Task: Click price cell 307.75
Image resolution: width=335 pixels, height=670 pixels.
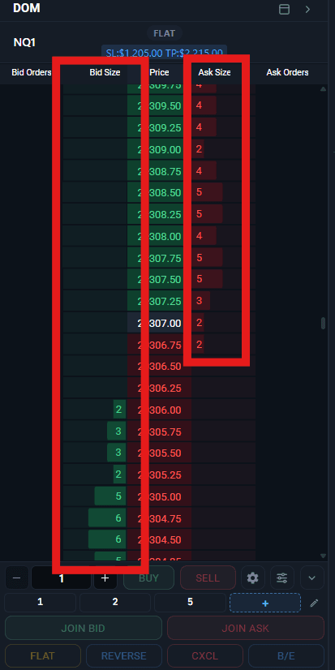Action: click(x=159, y=258)
